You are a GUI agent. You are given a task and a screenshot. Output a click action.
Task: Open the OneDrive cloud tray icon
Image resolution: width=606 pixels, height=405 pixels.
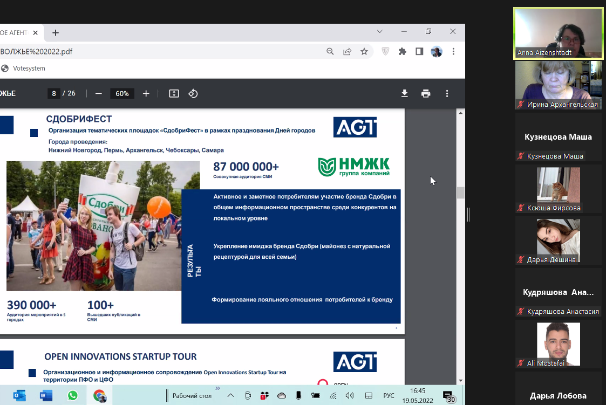coord(282,395)
